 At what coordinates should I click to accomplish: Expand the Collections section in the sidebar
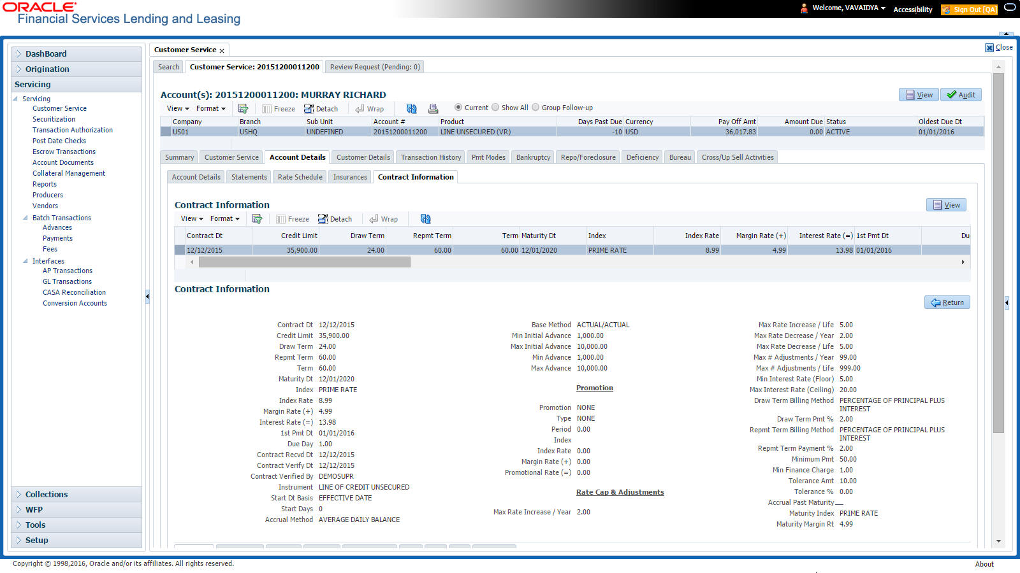click(x=47, y=495)
